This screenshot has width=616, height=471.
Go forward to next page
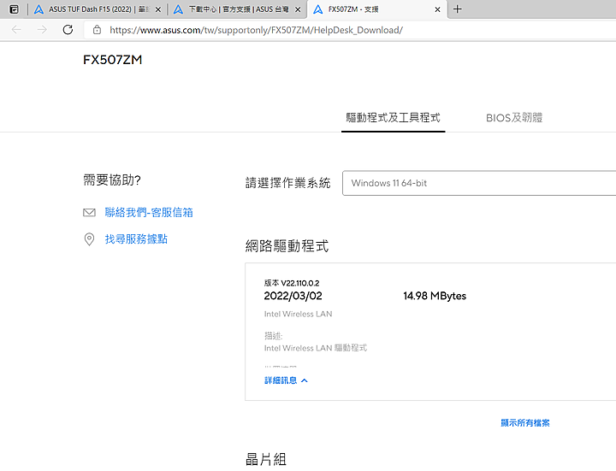[42, 30]
